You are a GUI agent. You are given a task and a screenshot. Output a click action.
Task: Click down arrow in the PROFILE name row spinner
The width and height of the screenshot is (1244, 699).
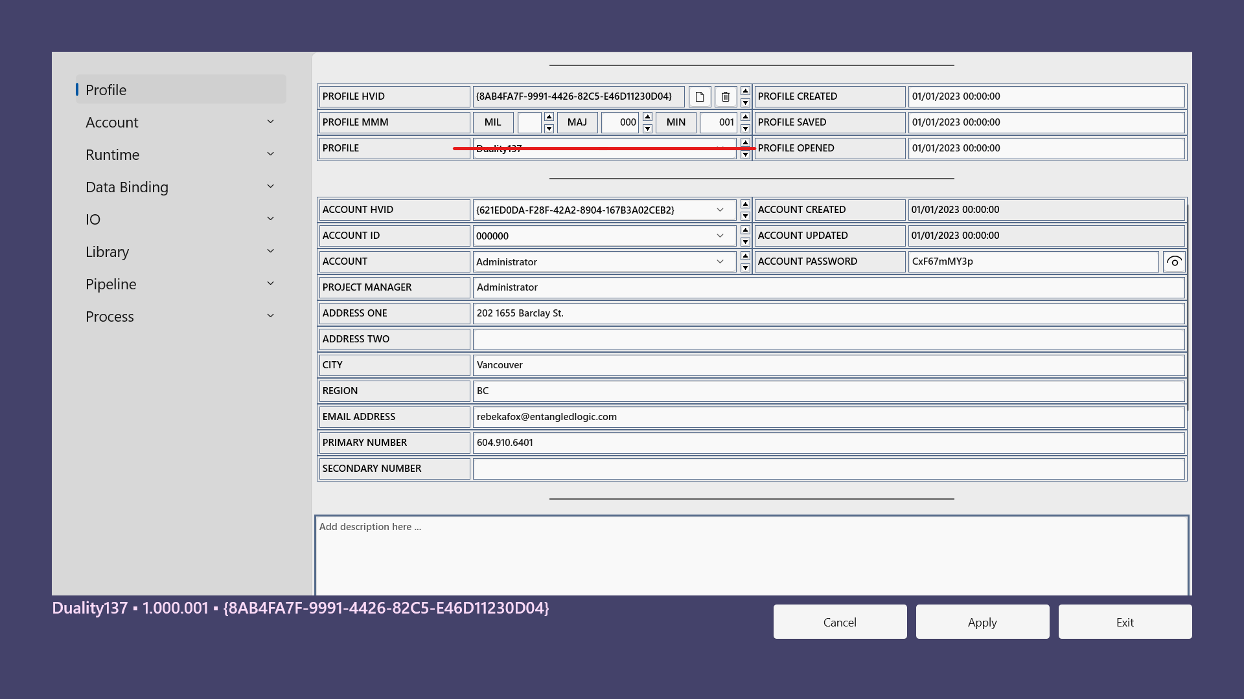pyautogui.click(x=745, y=155)
